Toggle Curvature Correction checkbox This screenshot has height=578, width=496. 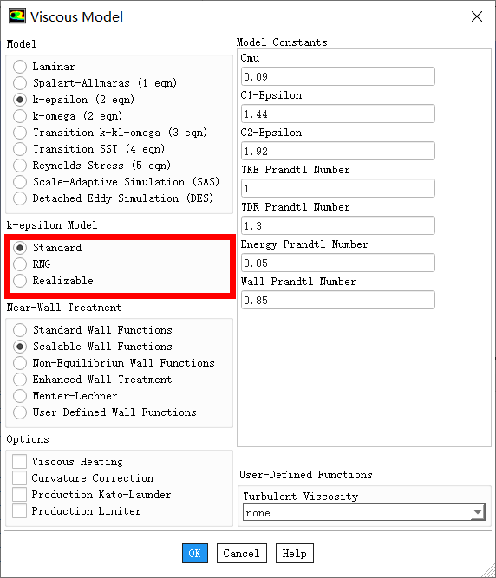20,478
